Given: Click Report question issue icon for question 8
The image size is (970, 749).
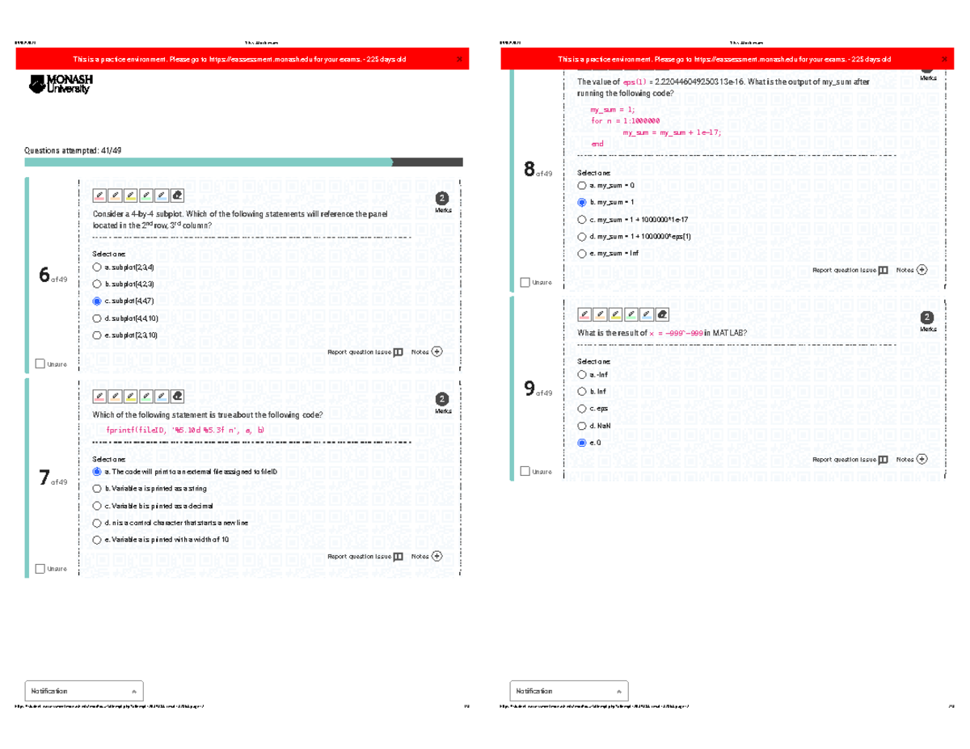Looking at the screenshot, I should click(884, 271).
